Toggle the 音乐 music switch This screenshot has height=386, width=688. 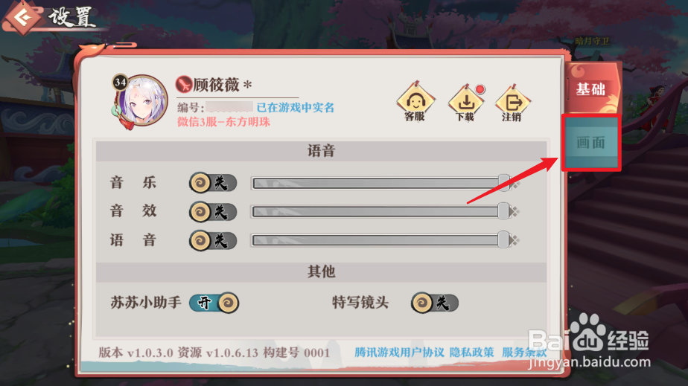[213, 183]
